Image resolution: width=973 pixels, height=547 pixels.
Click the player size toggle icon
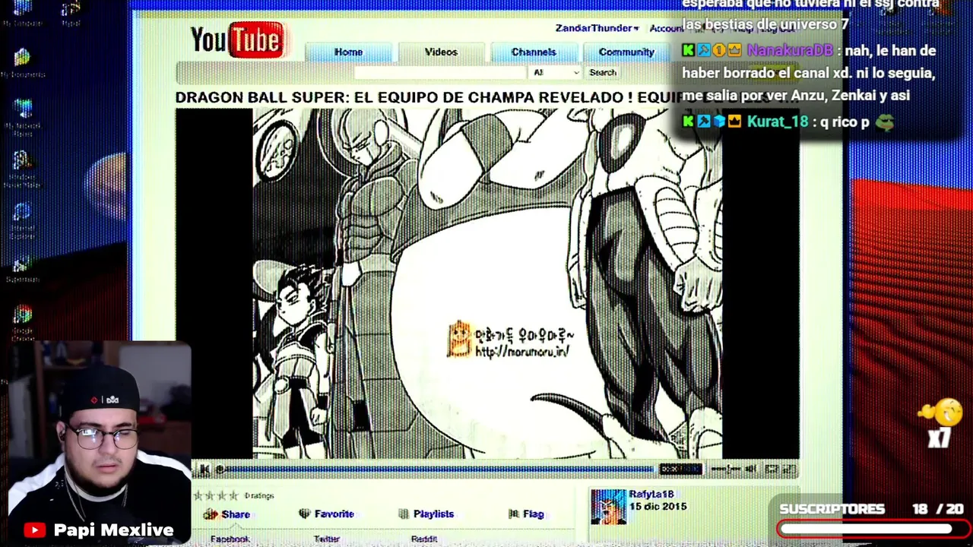[x=772, y=470]
